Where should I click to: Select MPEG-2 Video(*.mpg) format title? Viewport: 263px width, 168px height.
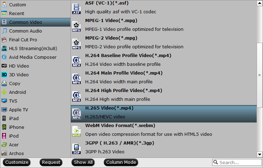pos(111,38)
